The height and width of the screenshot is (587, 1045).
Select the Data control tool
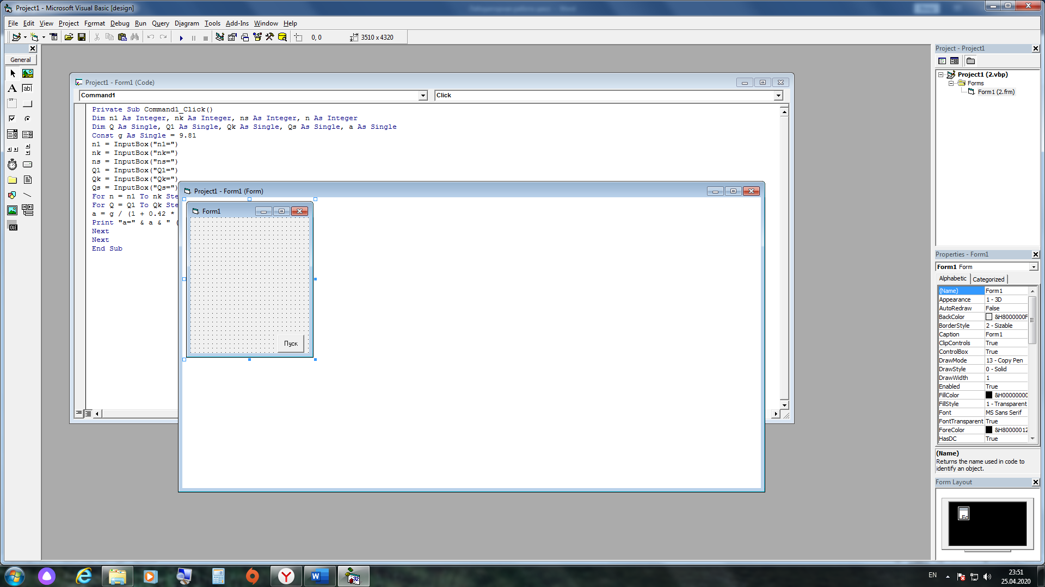pos(28,210)
